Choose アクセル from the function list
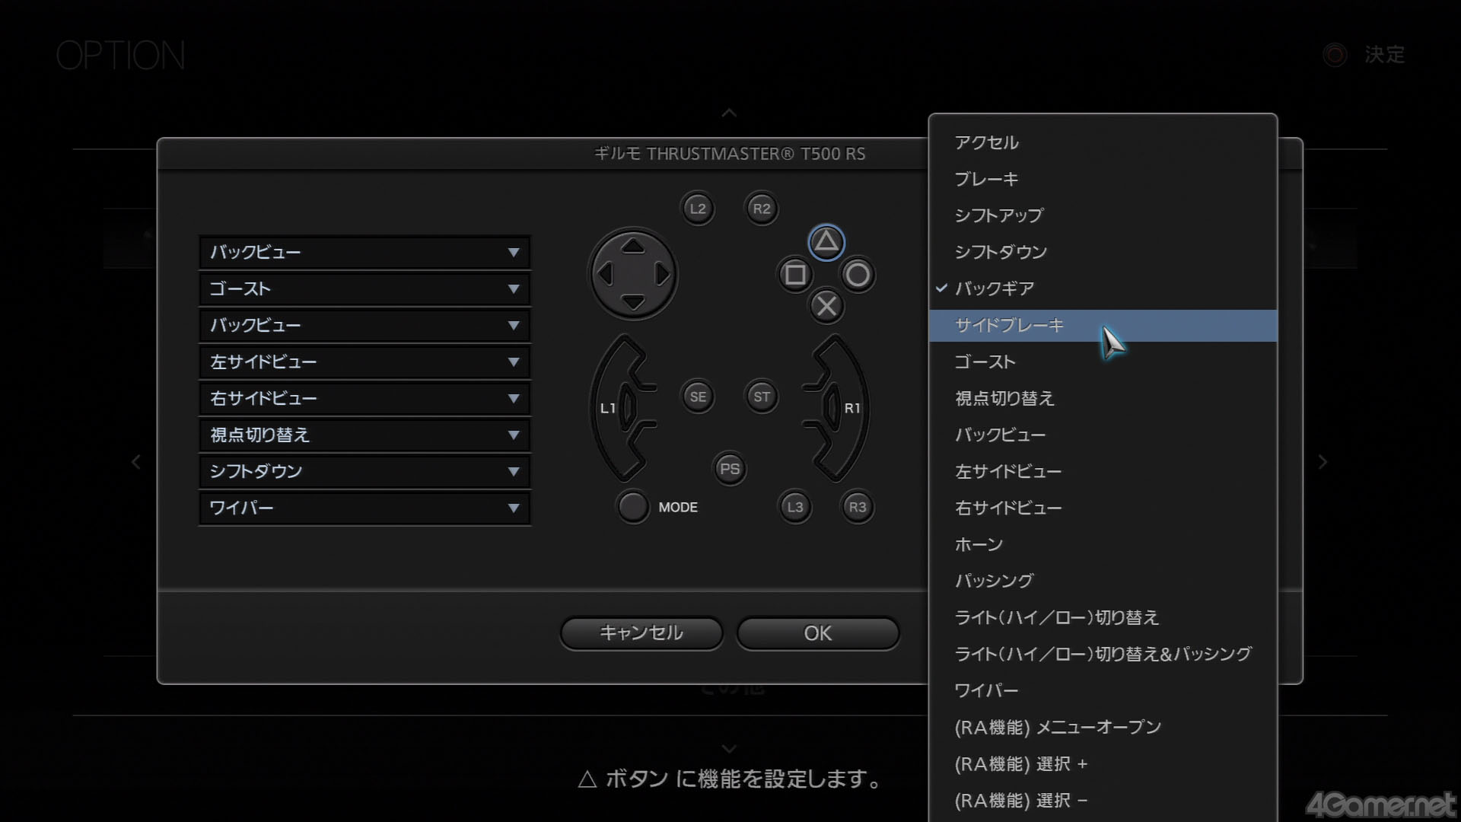The height and width of the screenshot is (822, 1461). tap(1103, 142)
